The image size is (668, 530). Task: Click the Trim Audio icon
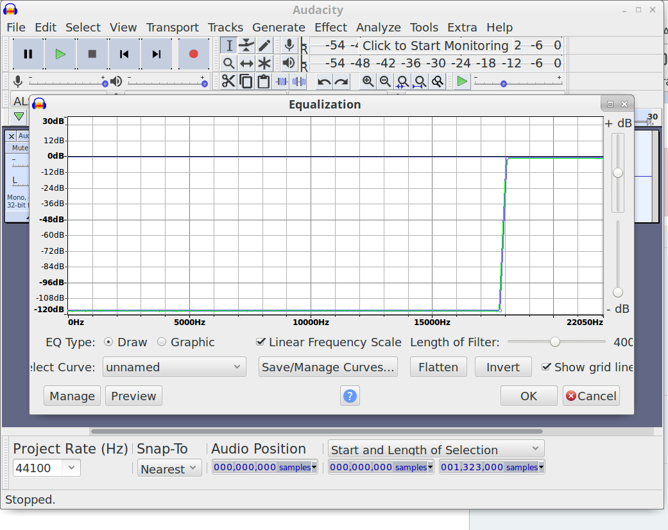(281, 81)
